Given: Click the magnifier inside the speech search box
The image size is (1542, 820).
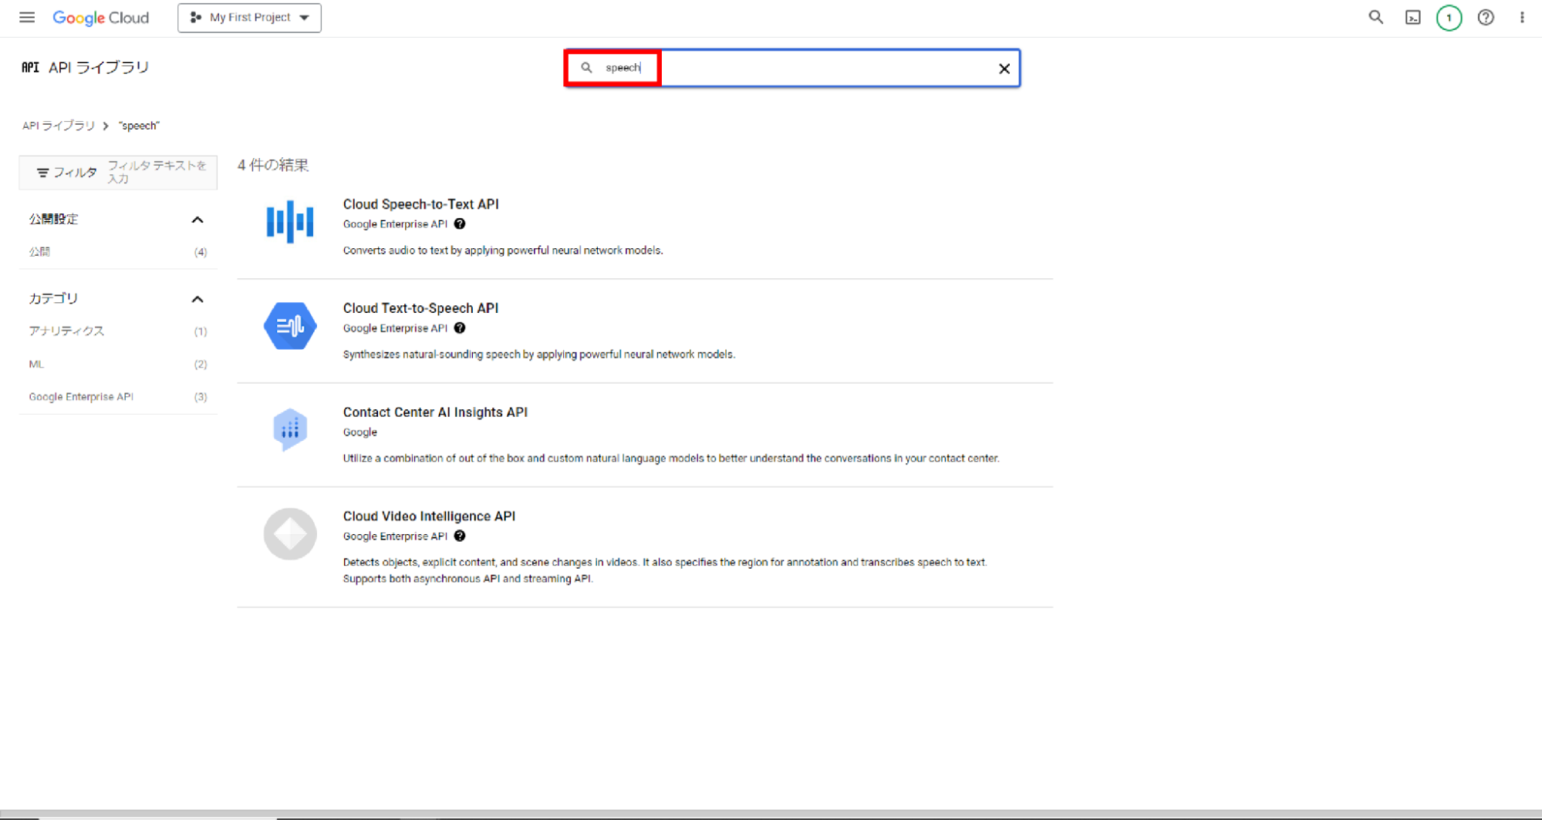Looking at the screenshot, I should [x=586, y=68].
